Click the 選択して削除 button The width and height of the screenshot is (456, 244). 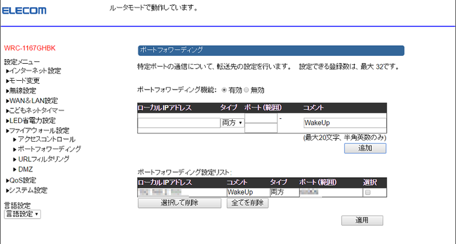tap(179, 203)
